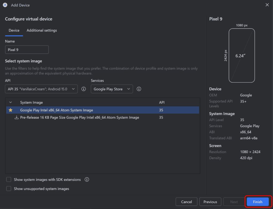273x209 pixels.
Task: Close the Add Device dialog
Action: tap(267, 5)
